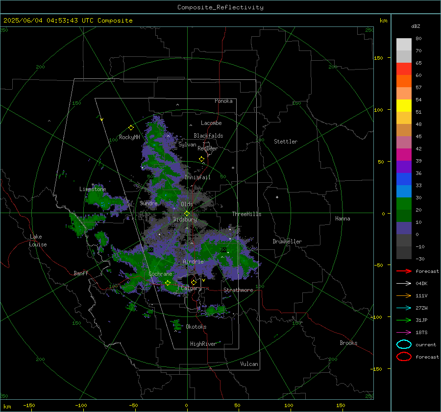Click the Didsbury label near radar center
This screenshot has height=412, width=441.
pos(185,219)
